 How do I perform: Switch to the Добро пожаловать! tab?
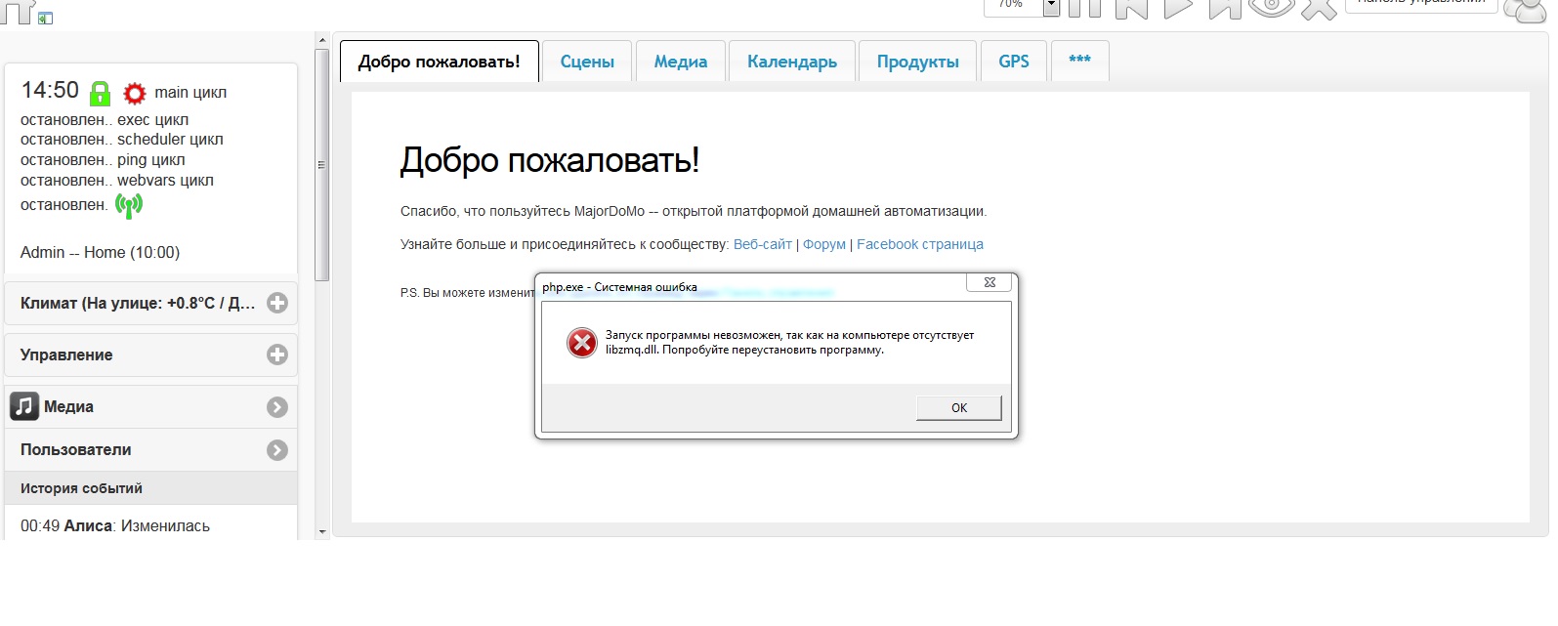[x=440, y=62]
